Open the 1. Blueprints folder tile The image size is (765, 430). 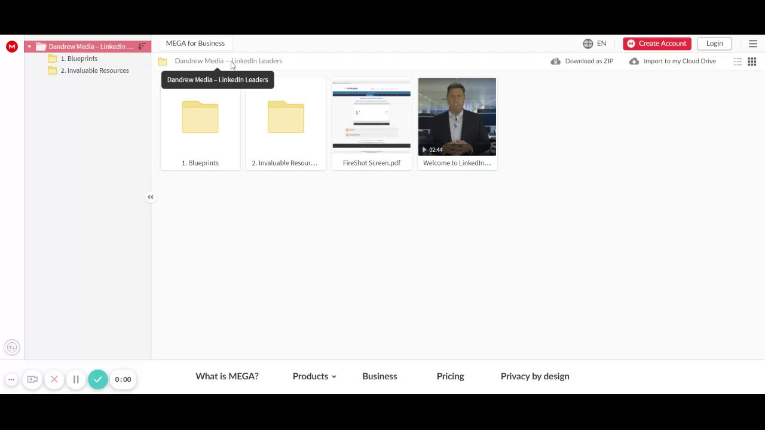click(200, 124)
